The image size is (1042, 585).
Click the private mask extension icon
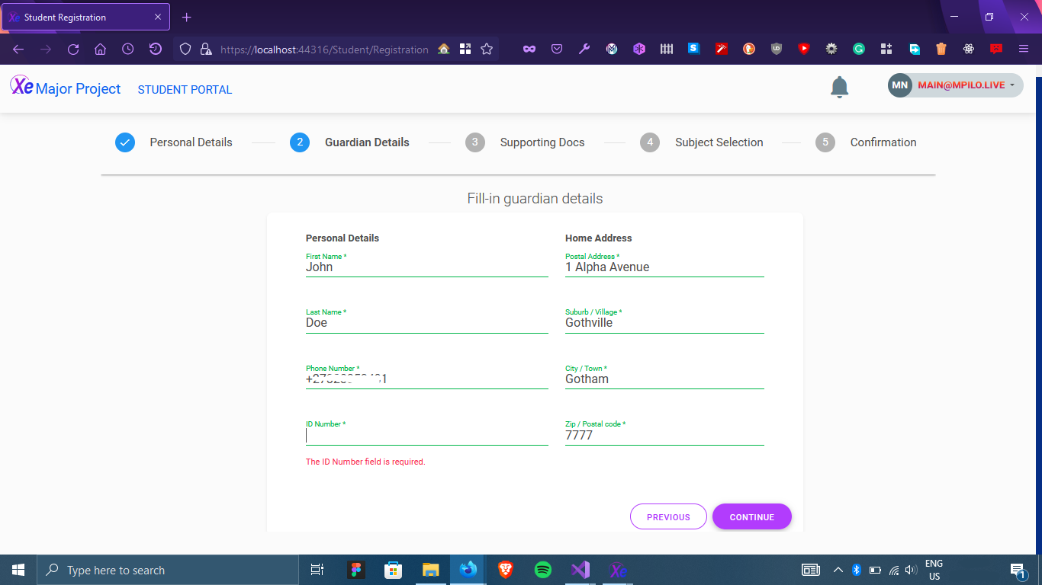pos(529,50)
